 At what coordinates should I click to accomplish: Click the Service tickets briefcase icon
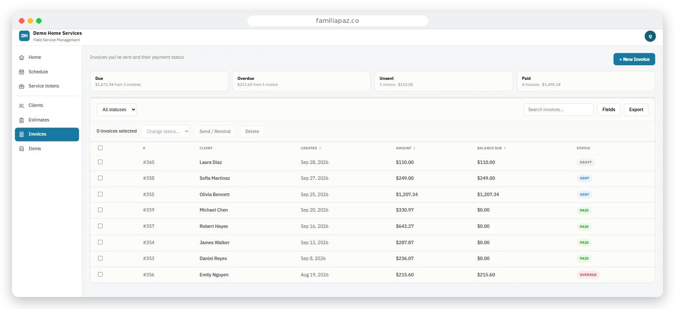pyautogui.click(x=21, y=86)
